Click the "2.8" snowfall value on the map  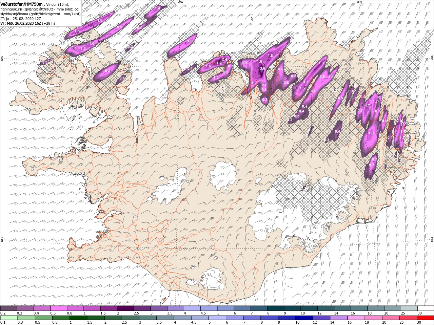click(x=219, y=62)
